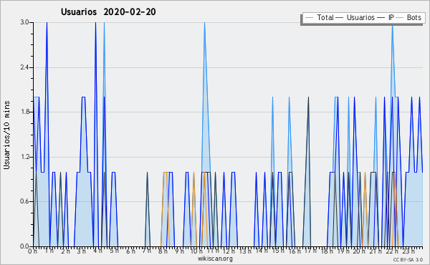Click the x-axis label '3 h'
Screen dimensions: 430x265
tap(82, 251)
